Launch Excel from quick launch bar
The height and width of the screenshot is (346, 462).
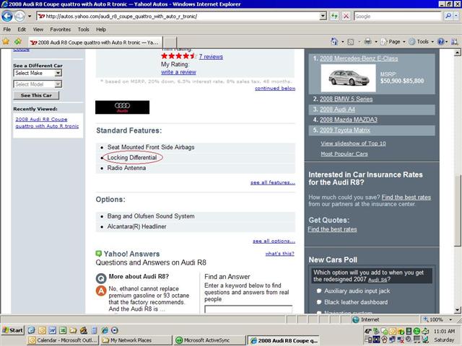coord(63,330)
